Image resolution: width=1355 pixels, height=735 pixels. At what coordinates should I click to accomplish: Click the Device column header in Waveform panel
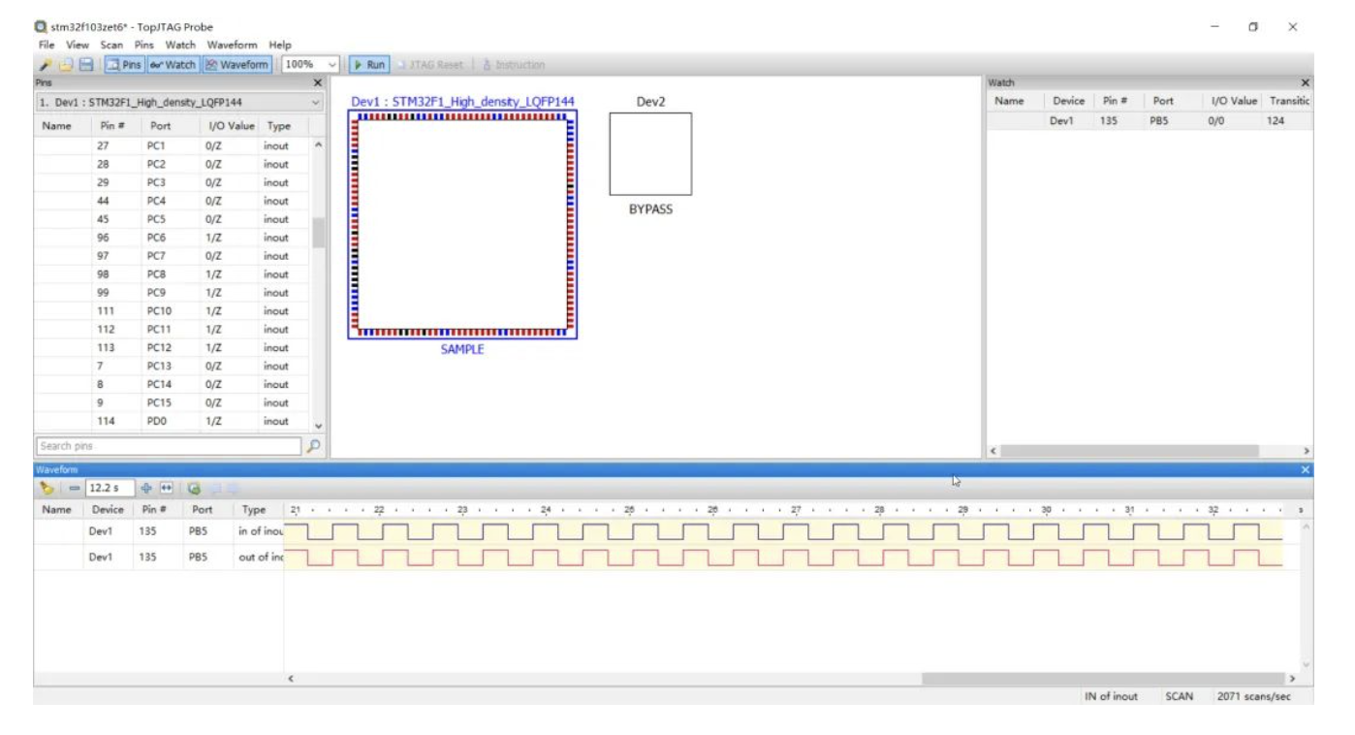[108, 509]
